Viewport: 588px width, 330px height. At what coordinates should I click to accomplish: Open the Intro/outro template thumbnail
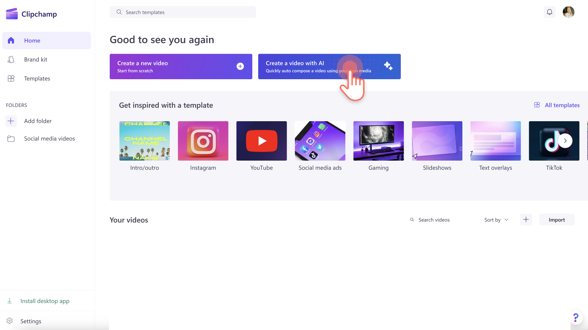coord(144,141)
